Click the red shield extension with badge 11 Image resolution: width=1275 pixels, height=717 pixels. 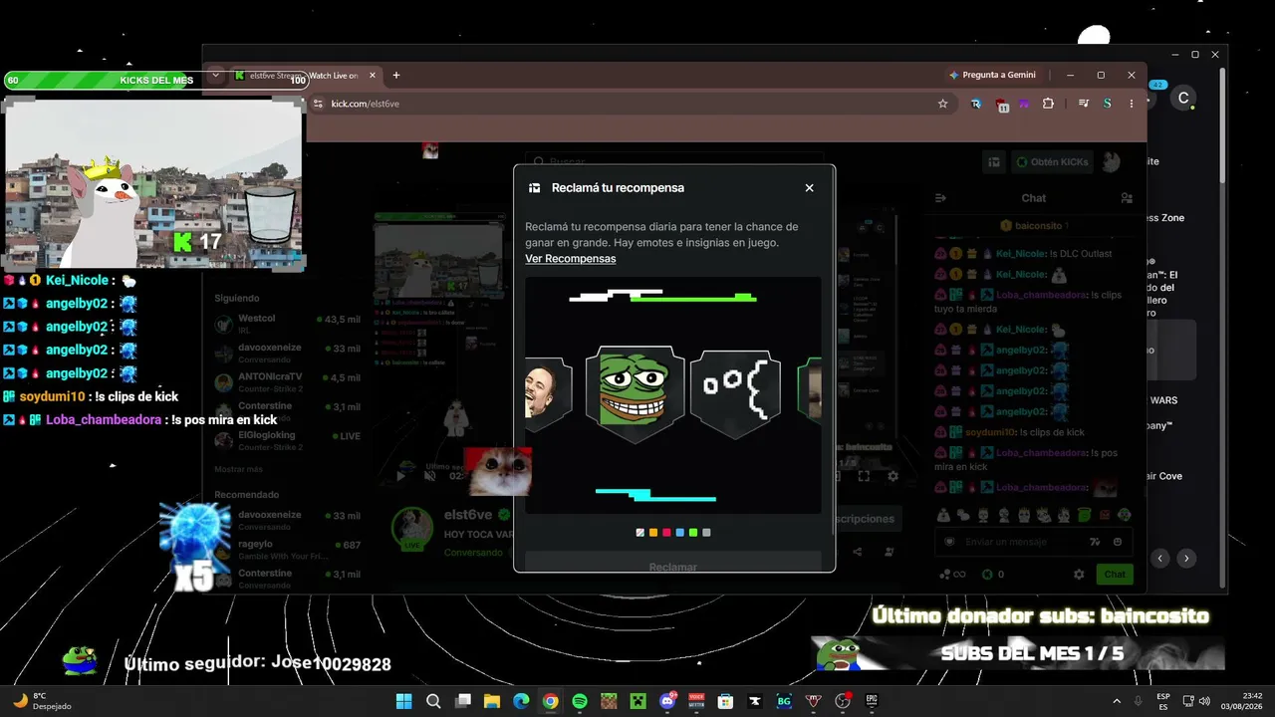(1001, 105)
